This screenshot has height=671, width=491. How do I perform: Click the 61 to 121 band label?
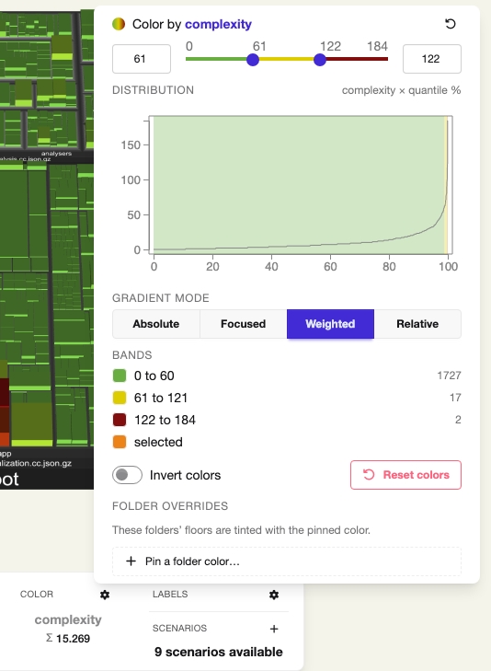click(x=161, y=398)
